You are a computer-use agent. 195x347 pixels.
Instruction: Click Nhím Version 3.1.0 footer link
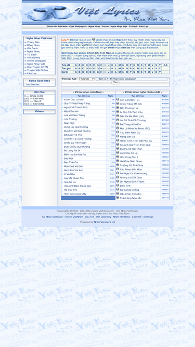pyautogui.click(x=105, y=222)
